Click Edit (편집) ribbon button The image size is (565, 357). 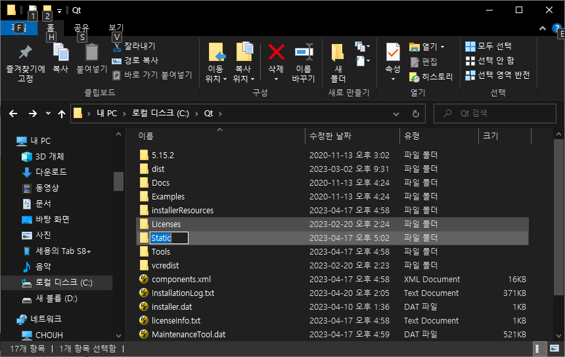point(424,62)
